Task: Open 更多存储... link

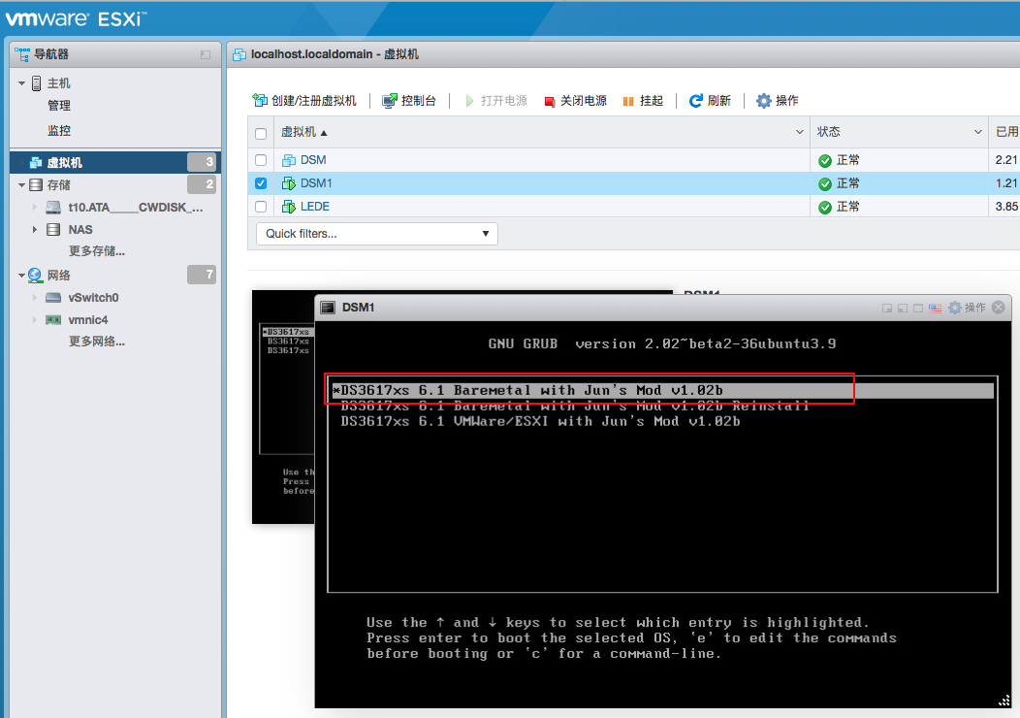Action: (97, 251)
